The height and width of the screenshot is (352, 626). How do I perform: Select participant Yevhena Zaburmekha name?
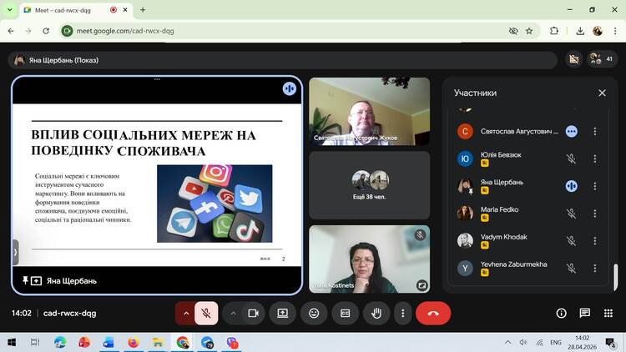pyautogui.click(x=514, y=264)
